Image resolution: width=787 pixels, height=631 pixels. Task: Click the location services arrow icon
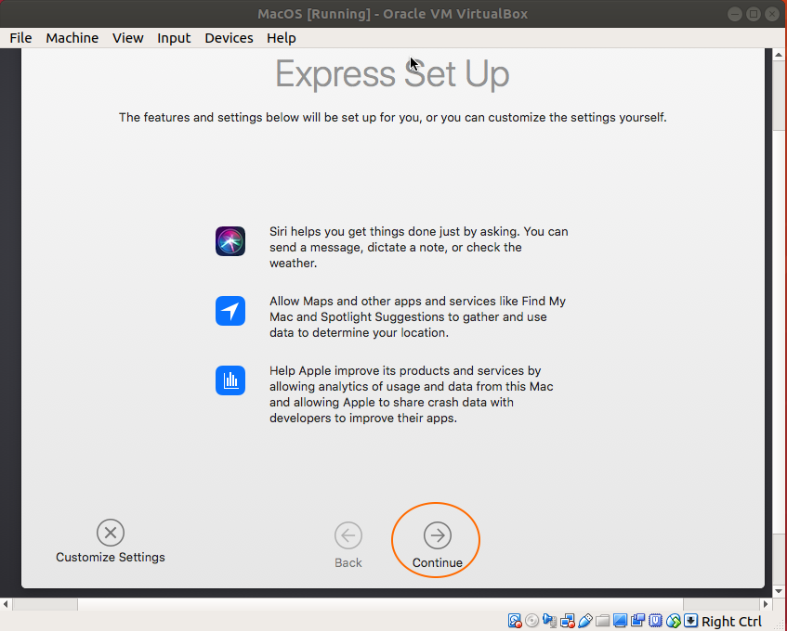pos(230,311)
